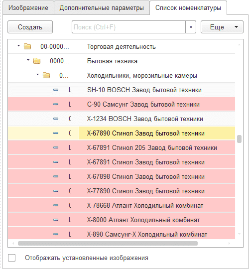Click item icon of Х-8000 Атлант row
The image size is (250, 271).
pos(56,220)
